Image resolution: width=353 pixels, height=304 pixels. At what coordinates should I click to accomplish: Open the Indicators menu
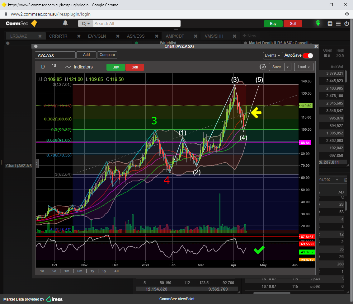point(79,67)
